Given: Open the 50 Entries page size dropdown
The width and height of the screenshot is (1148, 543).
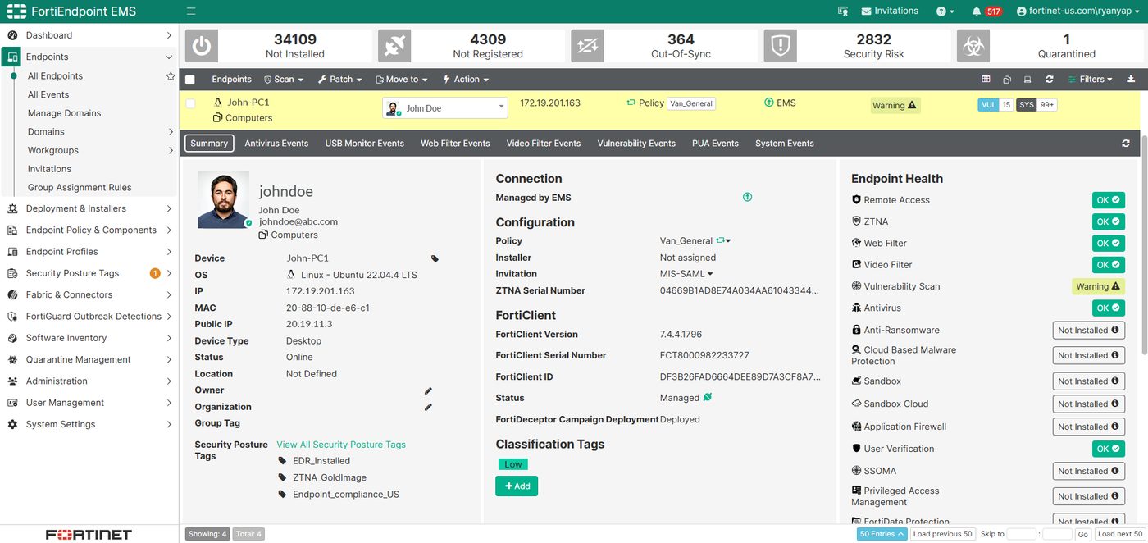Looking at the screenshot, I should pyautogui.click(x=882, y=534).
